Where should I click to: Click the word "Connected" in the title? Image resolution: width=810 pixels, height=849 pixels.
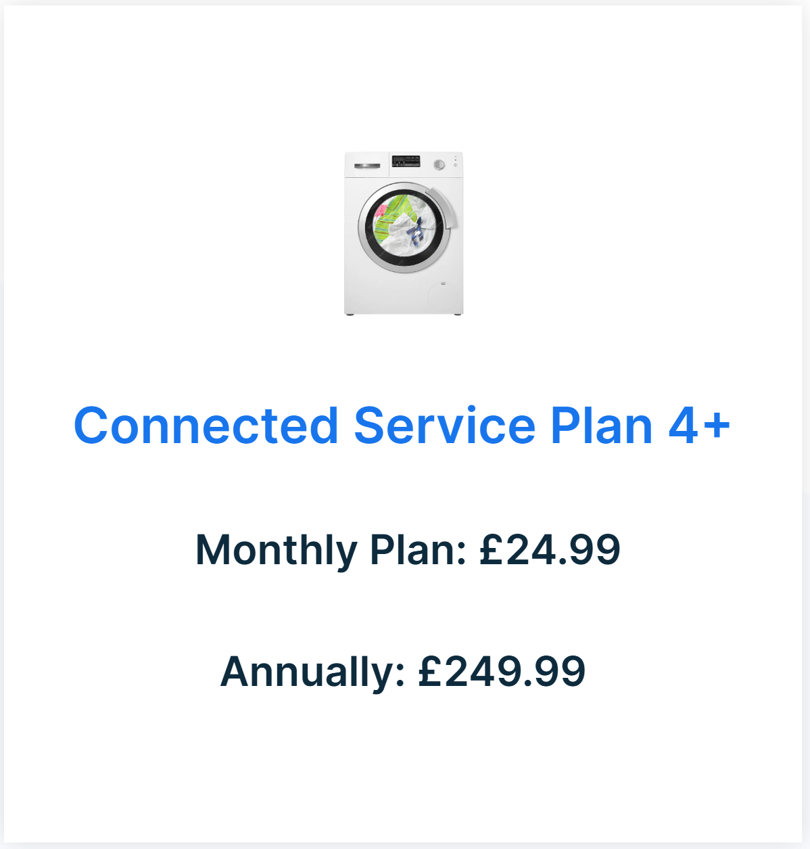click(206, 426)
